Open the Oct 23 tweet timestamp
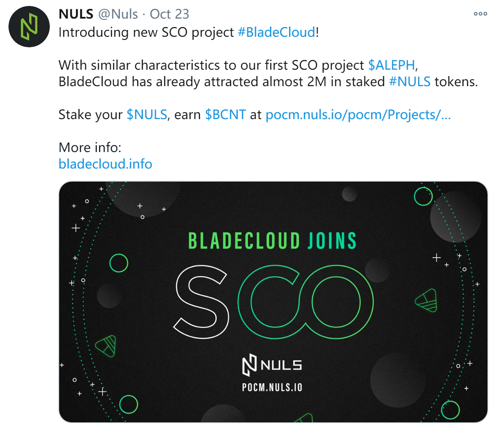 coord(170,14)
